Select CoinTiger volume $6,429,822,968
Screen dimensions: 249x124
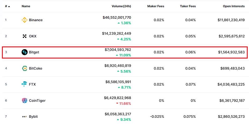(x=118, y=98)
